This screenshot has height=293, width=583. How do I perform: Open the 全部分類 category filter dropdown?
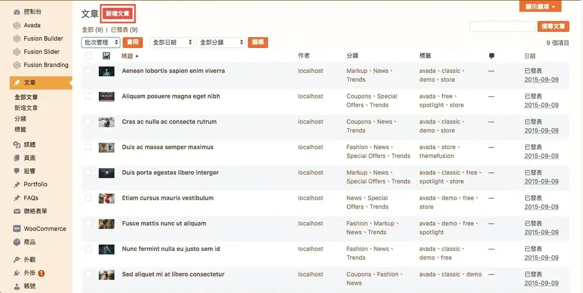click(221, 43)
